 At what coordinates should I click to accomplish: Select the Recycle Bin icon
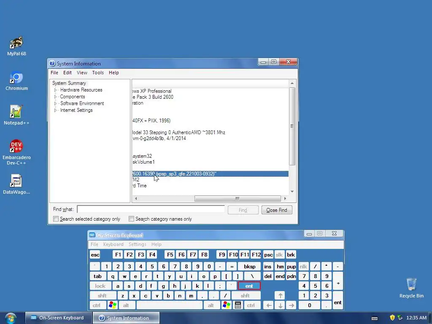411,288
